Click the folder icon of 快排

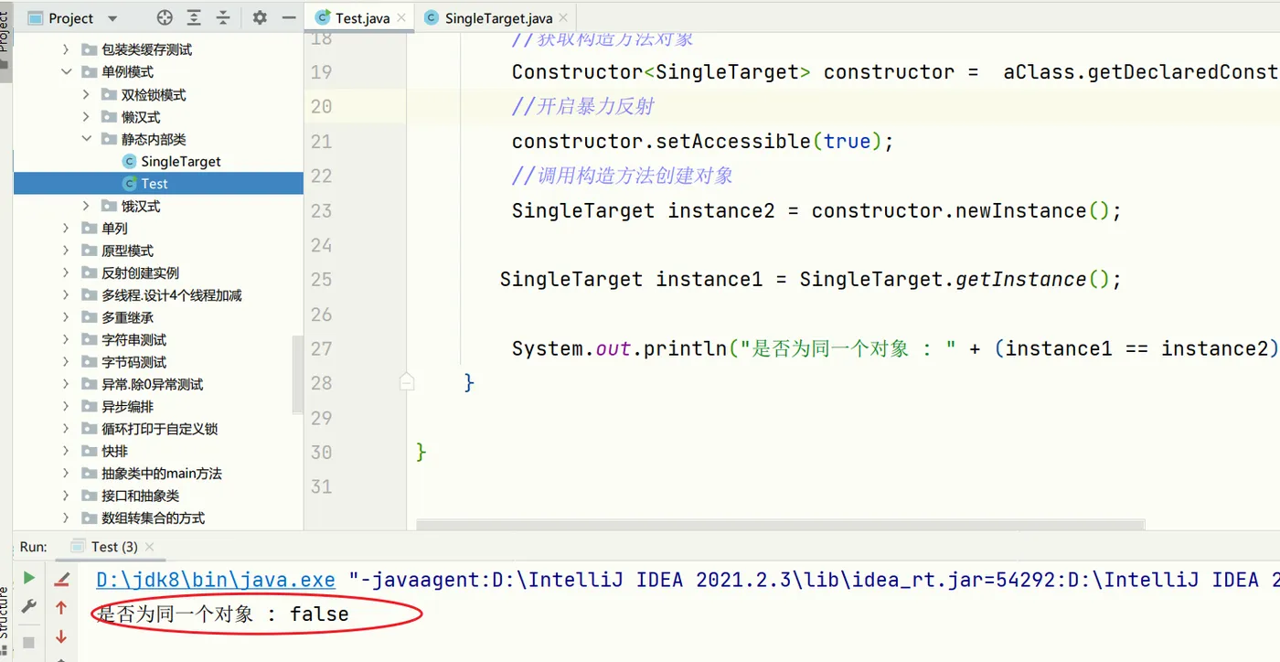[89, 451]
